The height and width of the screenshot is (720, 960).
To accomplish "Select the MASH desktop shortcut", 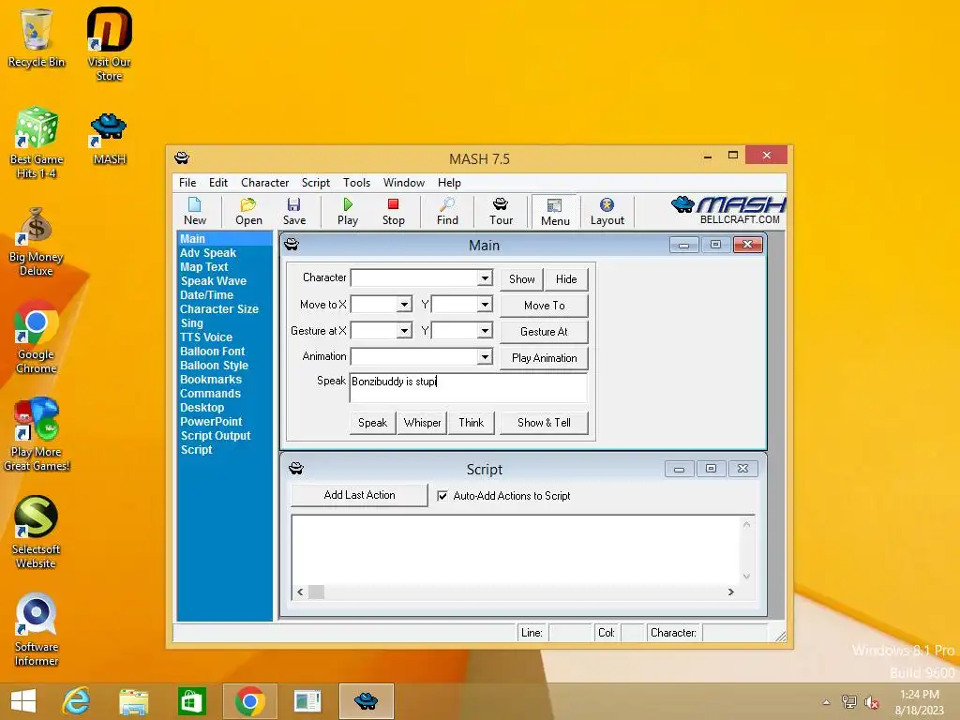I will click(x=109, y=139).
